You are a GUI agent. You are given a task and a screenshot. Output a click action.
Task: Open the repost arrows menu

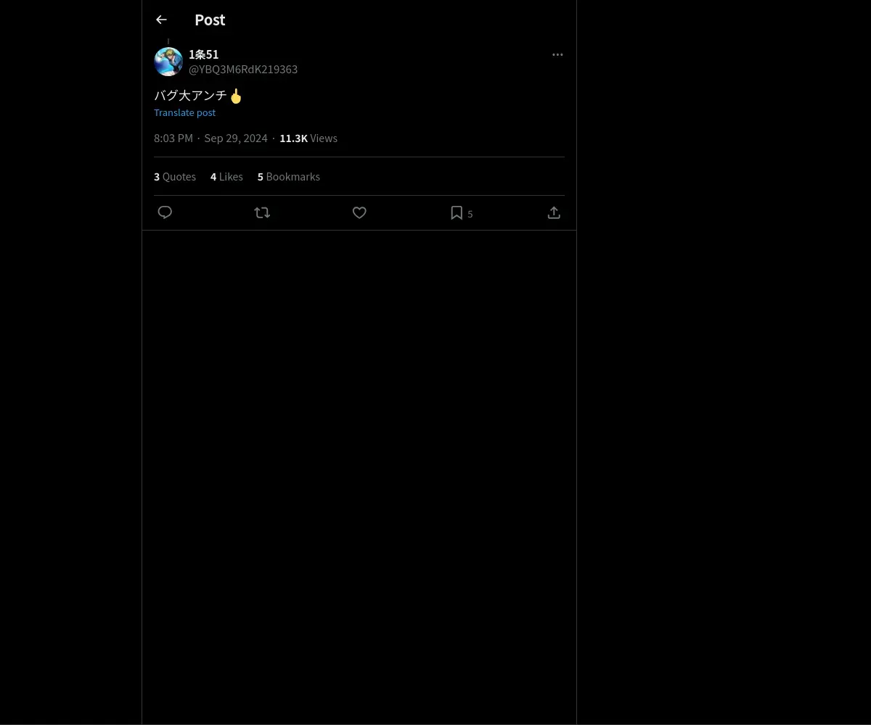tap(262, 212)
